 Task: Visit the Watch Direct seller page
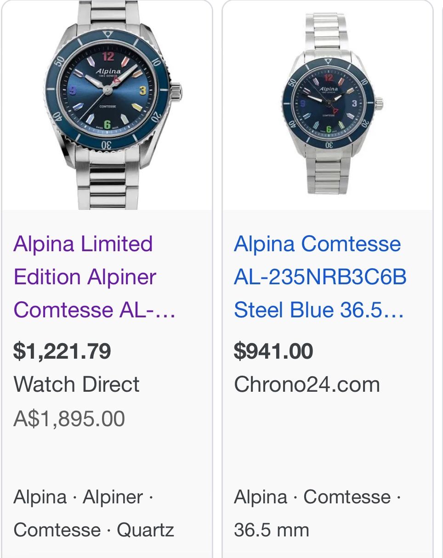point(77,385)
